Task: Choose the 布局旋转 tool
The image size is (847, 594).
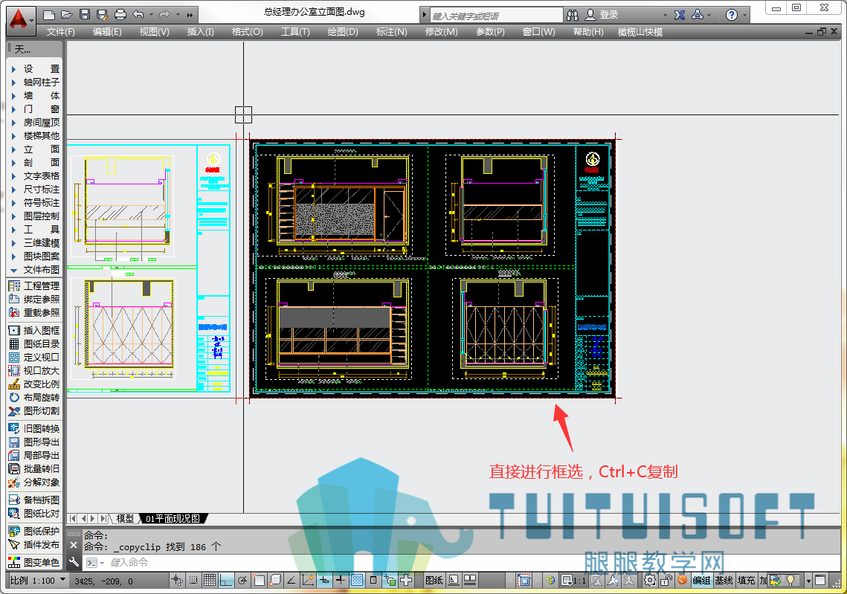Action: pyautogui.click(x=34, y=398)
